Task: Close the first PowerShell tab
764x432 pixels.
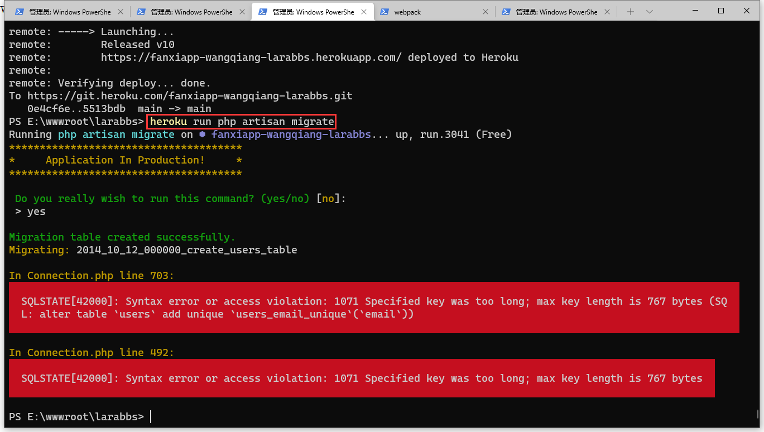Action: tap(120, 12)
